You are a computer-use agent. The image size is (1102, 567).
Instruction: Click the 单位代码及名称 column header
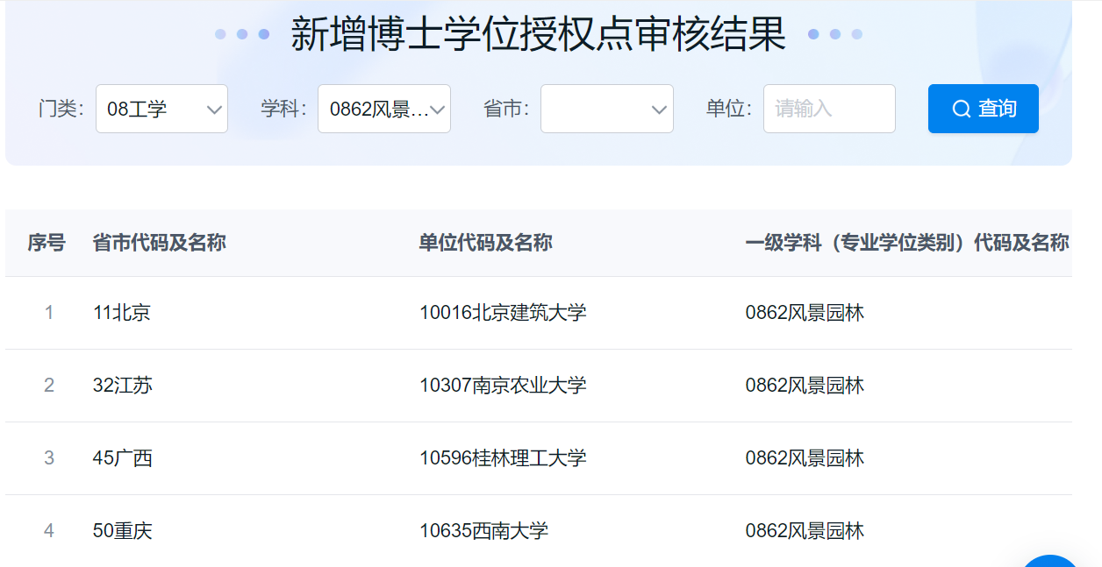(486, 243)
